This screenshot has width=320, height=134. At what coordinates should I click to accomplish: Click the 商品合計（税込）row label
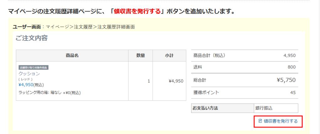pos(209,55)
